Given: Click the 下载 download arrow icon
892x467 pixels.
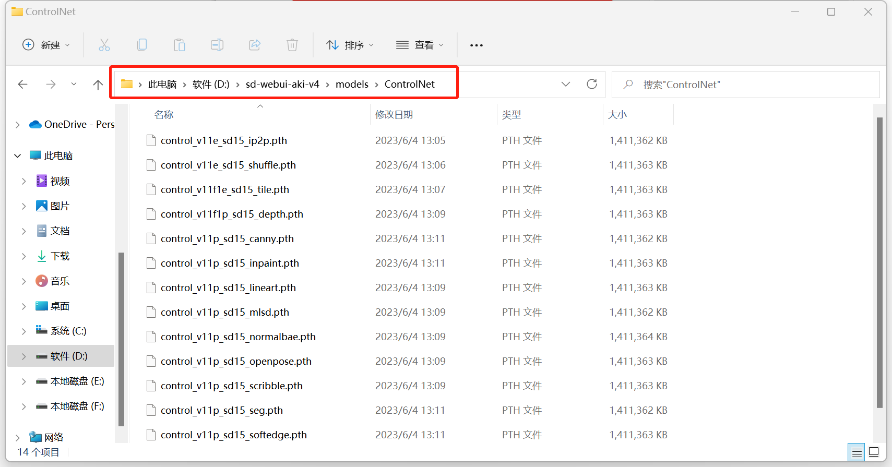Looking at the screenshot, I should pyautogui.click(x=42, y=256).
